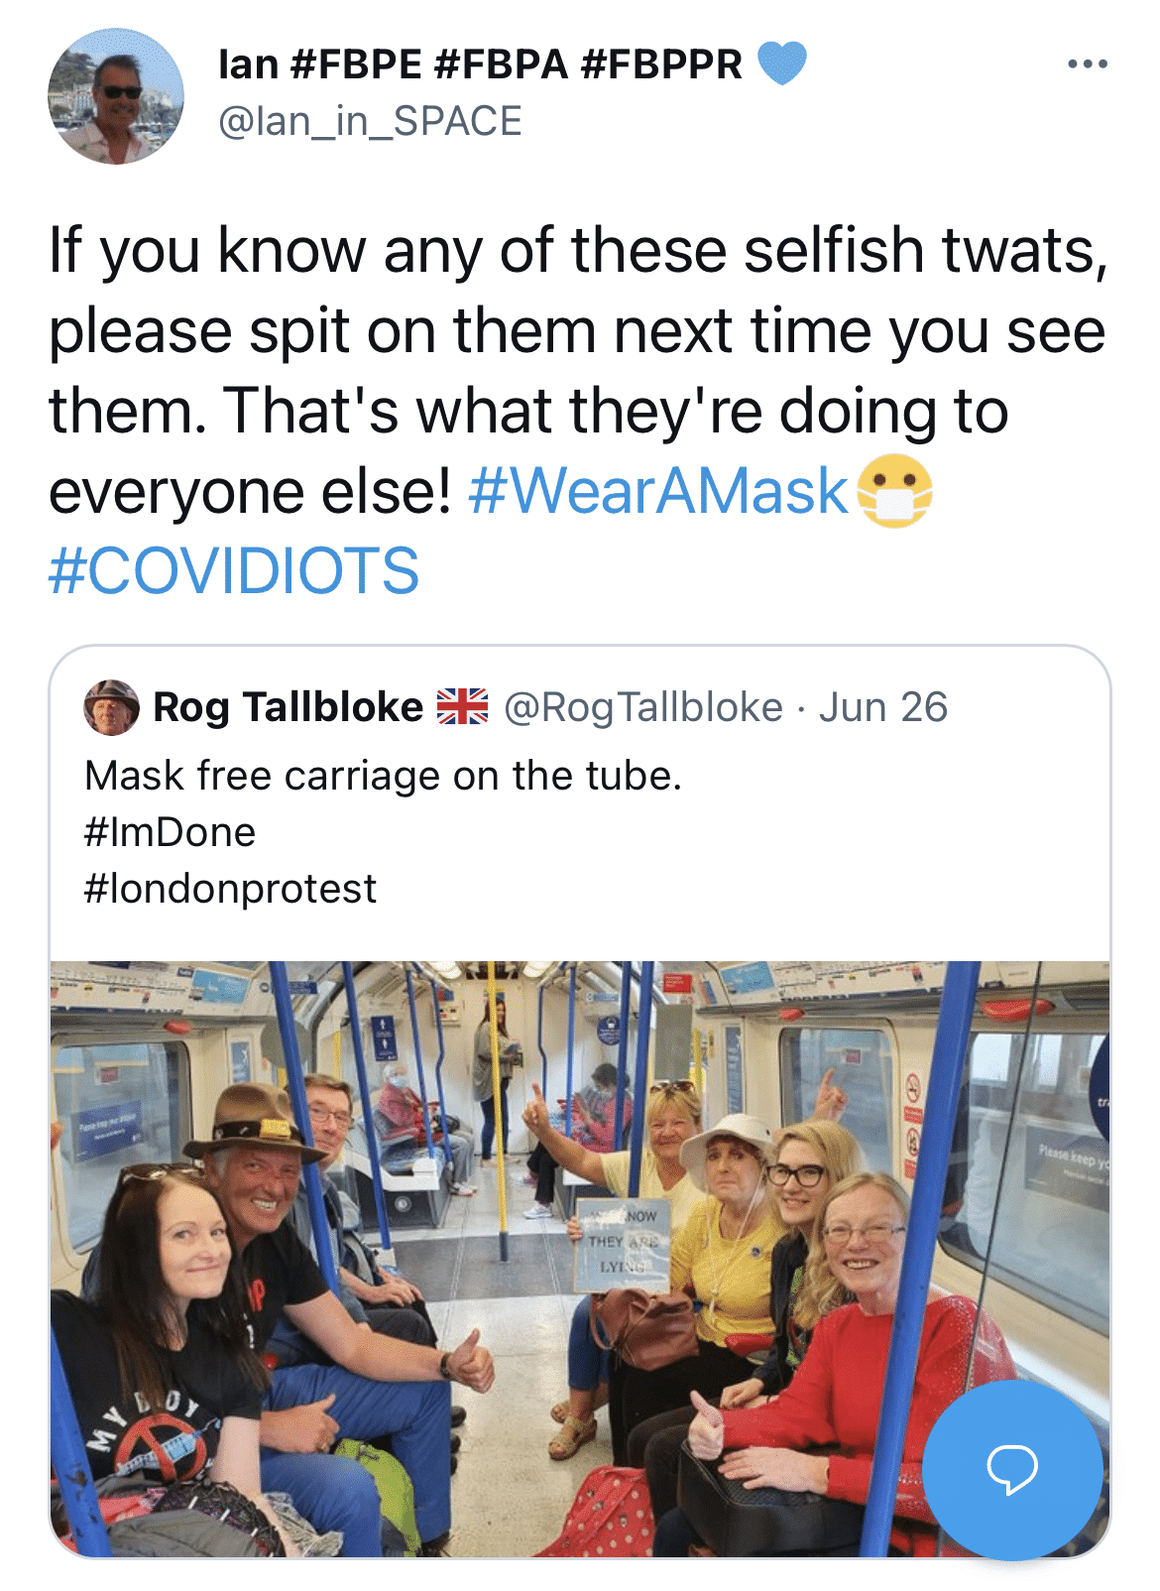Screen dimensions: 1160x1591
Task: Click Rog Tallbloke's small avatar
Action: tap(111, 707)
